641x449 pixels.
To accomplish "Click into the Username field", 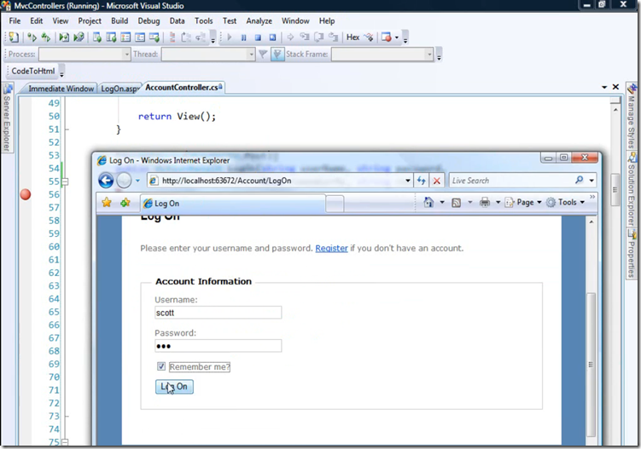I will (x=218, y=313).
